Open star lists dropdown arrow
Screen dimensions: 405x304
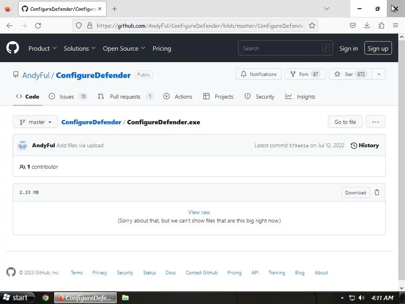(379, 74)
